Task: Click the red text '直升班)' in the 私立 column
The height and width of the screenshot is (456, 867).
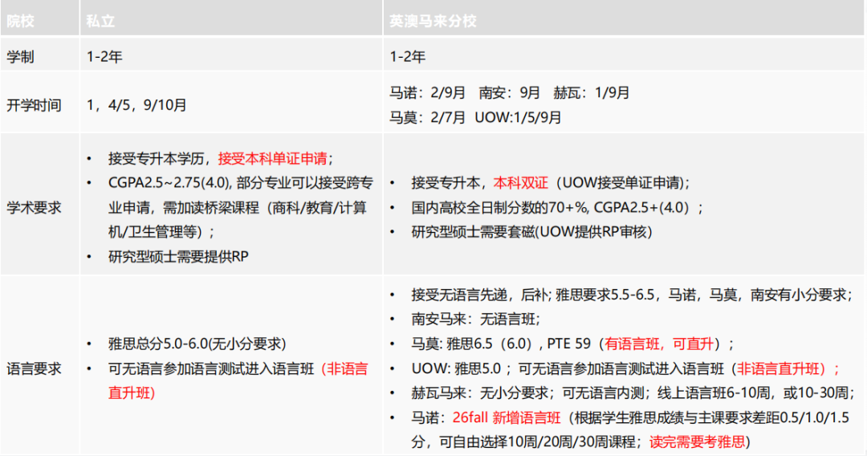Action: [132, 393]
